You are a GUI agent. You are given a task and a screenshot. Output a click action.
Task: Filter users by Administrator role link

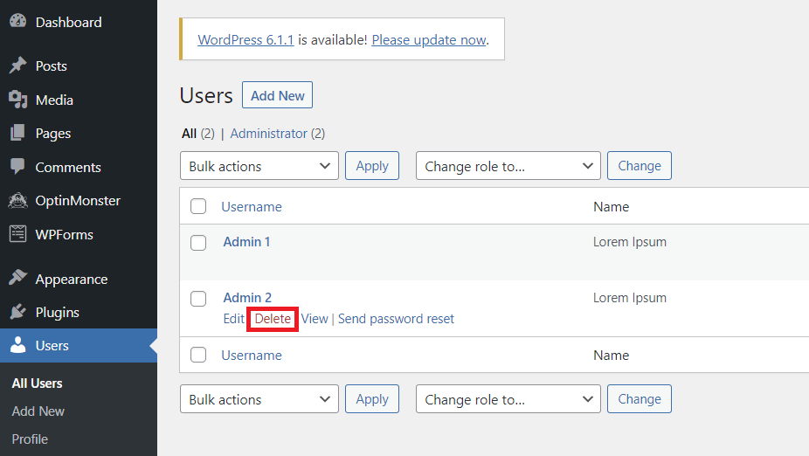(x=268, y=134)
